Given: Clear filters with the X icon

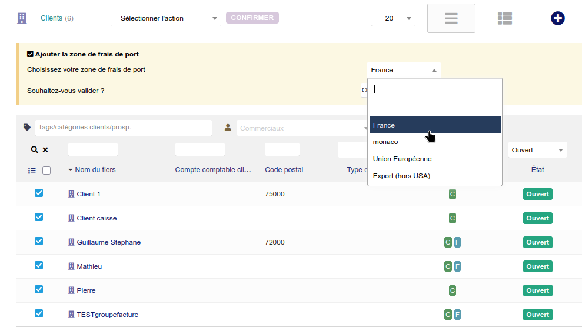Looking at the screenshot, I should 45,150.
